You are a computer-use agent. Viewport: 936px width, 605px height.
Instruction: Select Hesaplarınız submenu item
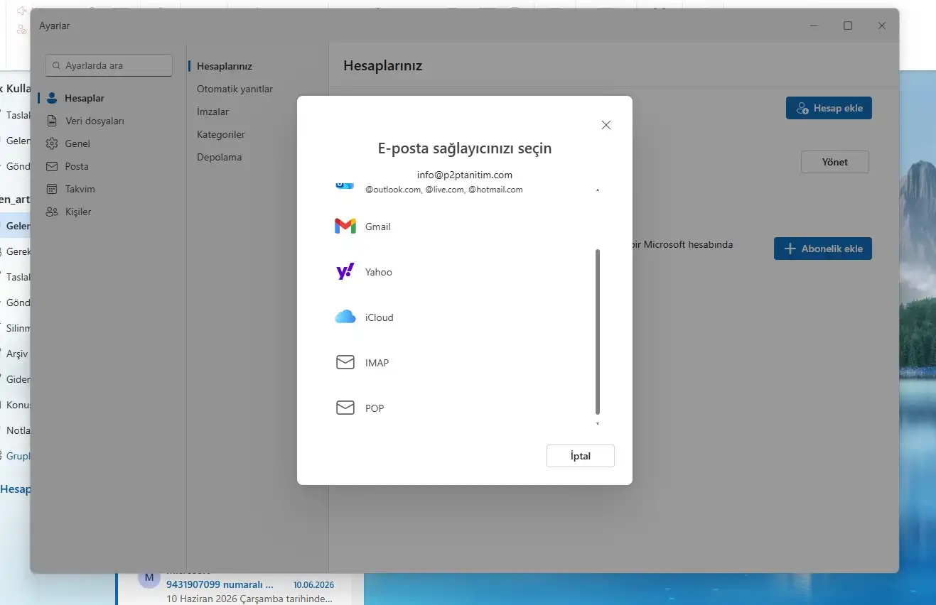(x=225, y=66)
